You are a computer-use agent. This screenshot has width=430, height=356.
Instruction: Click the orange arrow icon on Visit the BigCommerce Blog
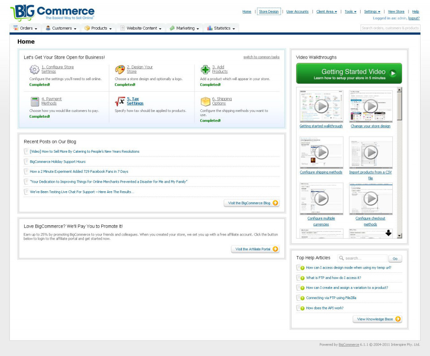coord(275,203)
